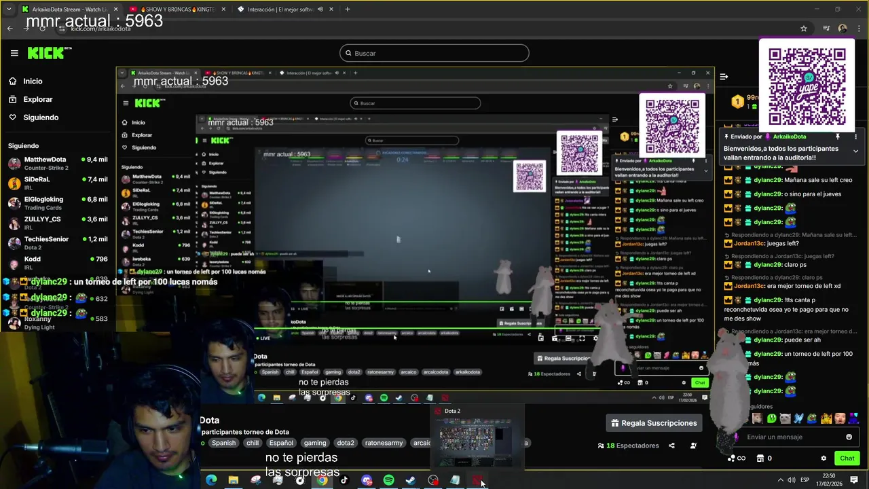Mute the Interacción tab audio icon
Image resolution: width=869 pixels, height=489 pixels.
(x=320, y=10)
